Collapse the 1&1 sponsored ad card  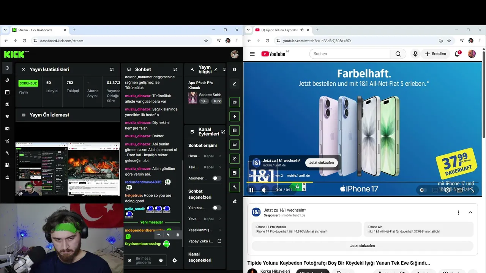tap(470, 213)
